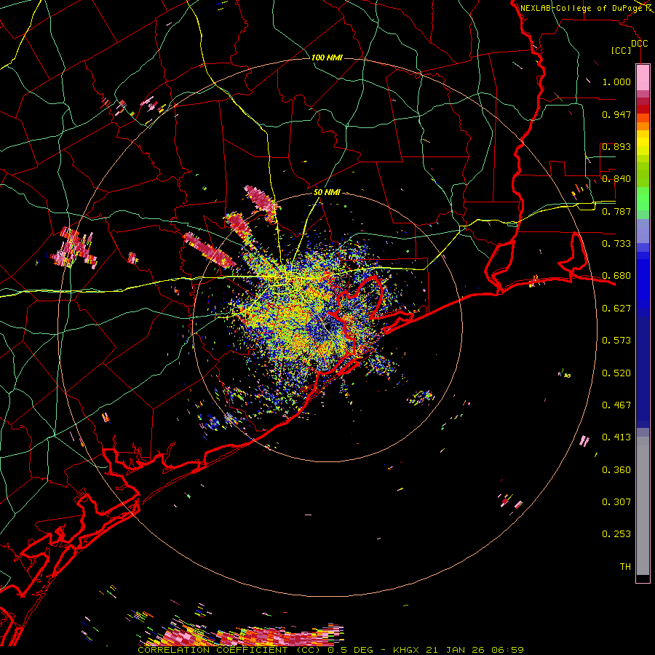Click the [CC] unit label
The height and width of the screenshot is (655, 655).
pyautogui.click(x=622, y=51)
